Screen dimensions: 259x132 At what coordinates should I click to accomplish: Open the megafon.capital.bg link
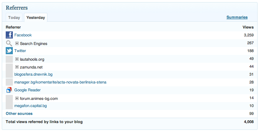(x=31, y=106)
